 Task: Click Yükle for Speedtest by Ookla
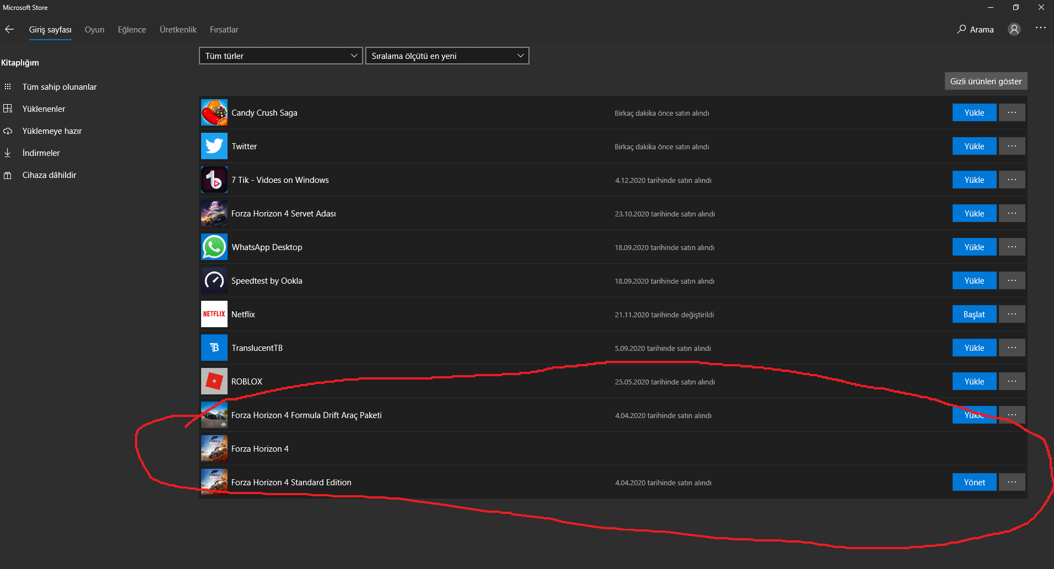(x=974, y=281)
